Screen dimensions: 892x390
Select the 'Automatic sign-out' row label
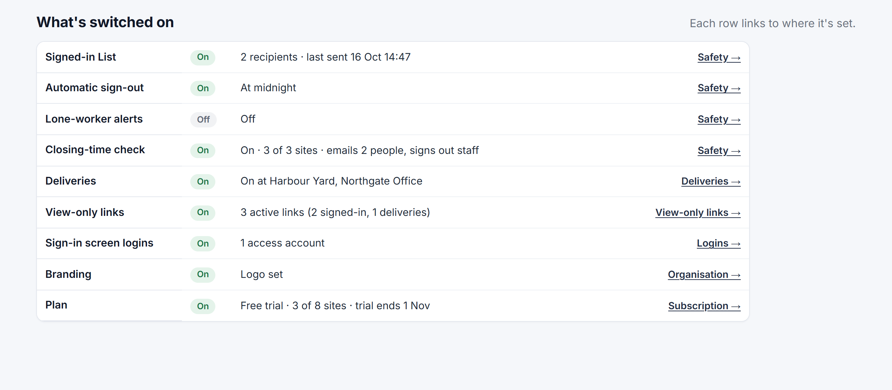click(94, 88)
